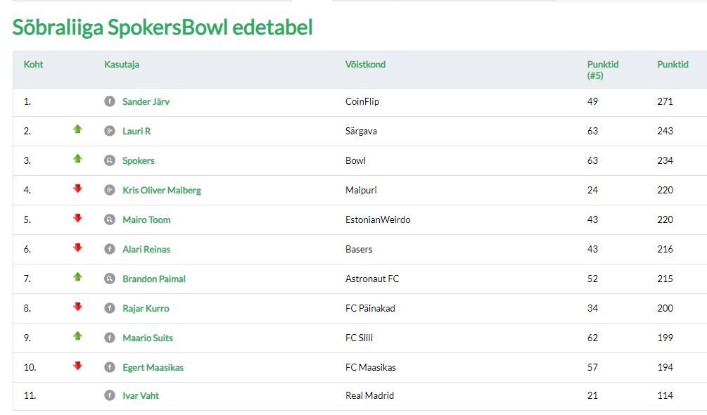Image resolution: width=707 pixels, height=415 pixels.
Task: Click green up arrow in Maario Suits row
Action: point(78,336)
